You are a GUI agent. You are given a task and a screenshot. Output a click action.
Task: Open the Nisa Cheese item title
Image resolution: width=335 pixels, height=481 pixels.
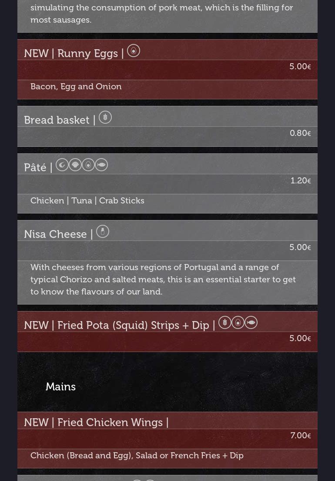(x=55, y=234)
